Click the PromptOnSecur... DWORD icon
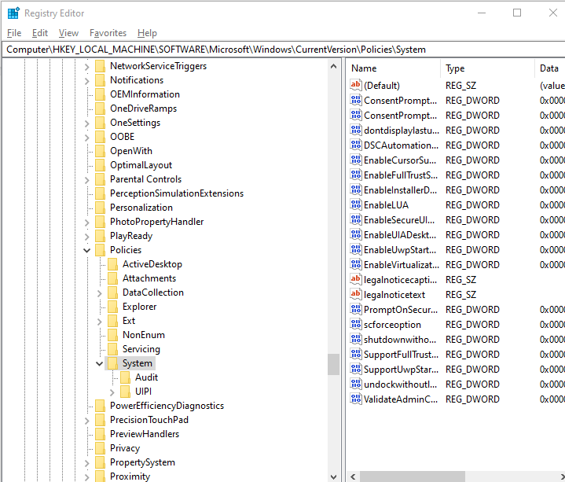 click(356, 309)
